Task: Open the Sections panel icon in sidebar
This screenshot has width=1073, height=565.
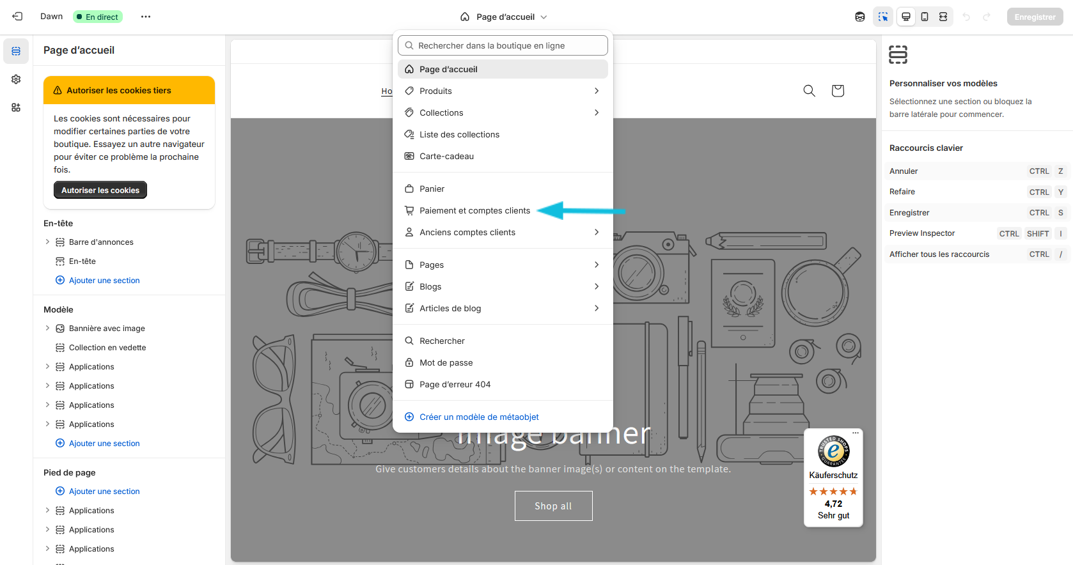Action: coord(16,51)
